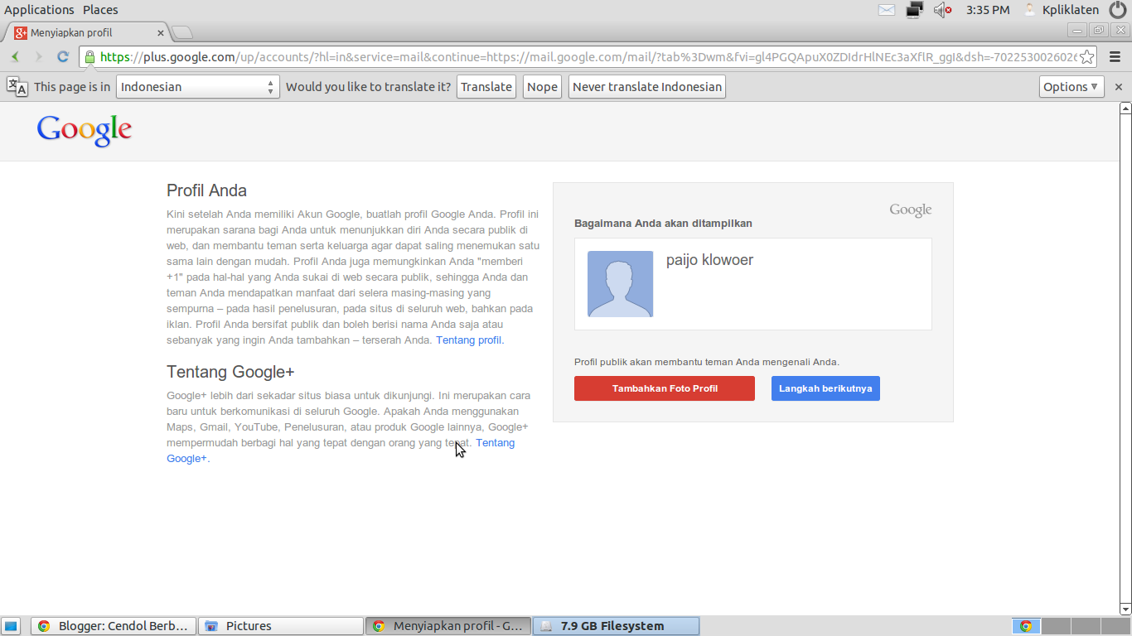Click the browser forward arrow
The width and height of the screenshot is (1132, 636).
pos(38,57)
